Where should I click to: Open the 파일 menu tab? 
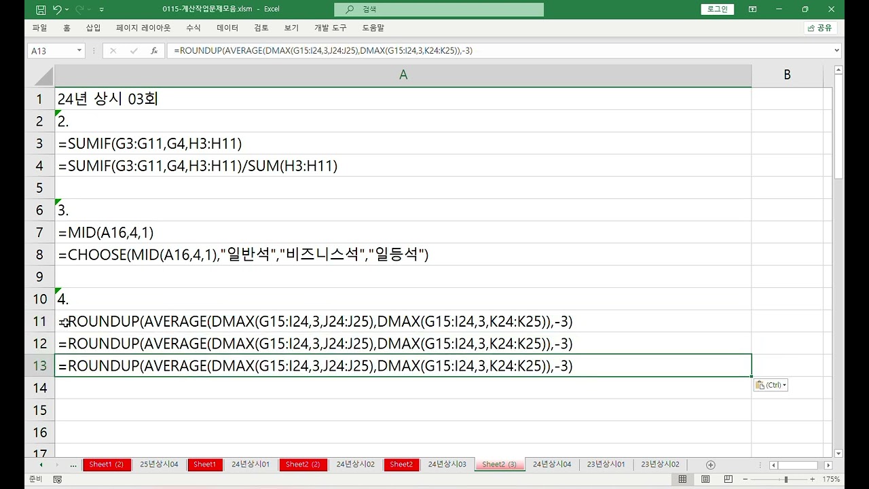click(x=39, y=28)
